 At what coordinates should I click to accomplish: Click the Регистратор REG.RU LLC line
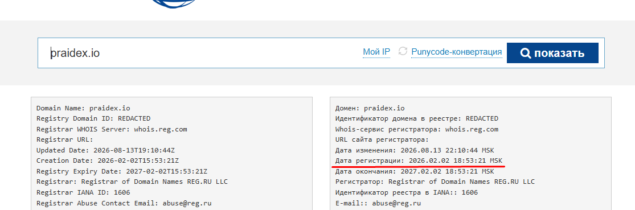pos(435,182)
